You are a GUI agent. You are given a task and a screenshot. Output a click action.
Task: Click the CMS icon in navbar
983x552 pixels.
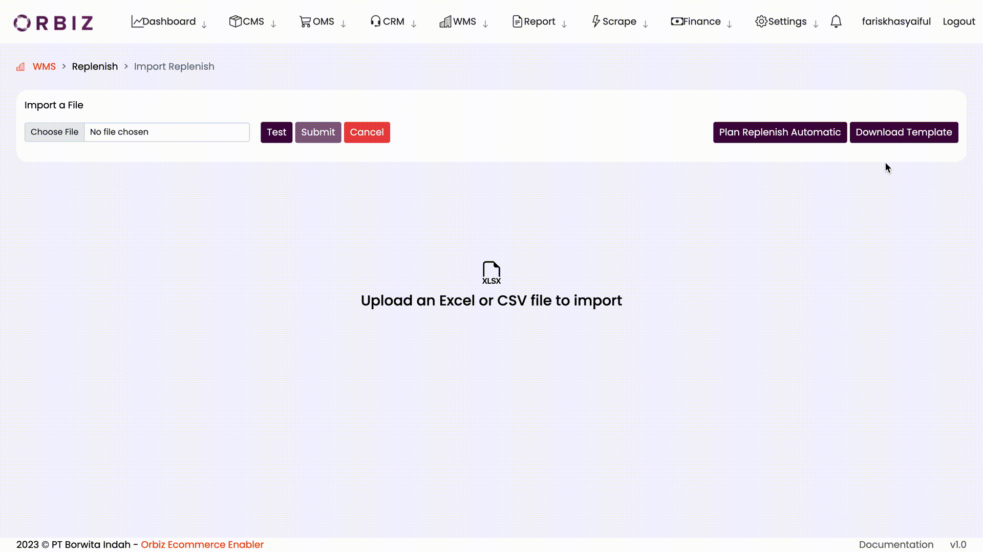point(235,21)
